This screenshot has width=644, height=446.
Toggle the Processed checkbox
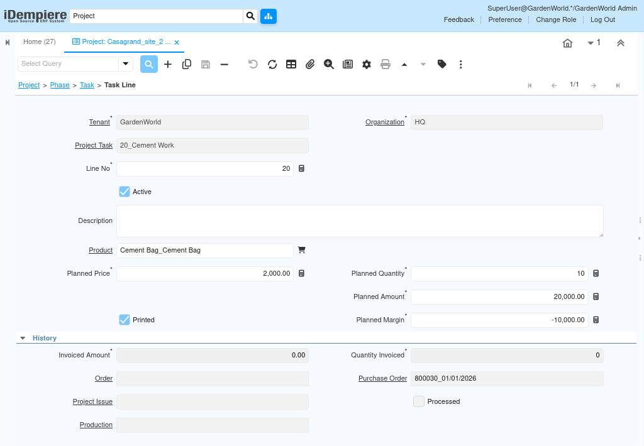click(x=419, y=401)
